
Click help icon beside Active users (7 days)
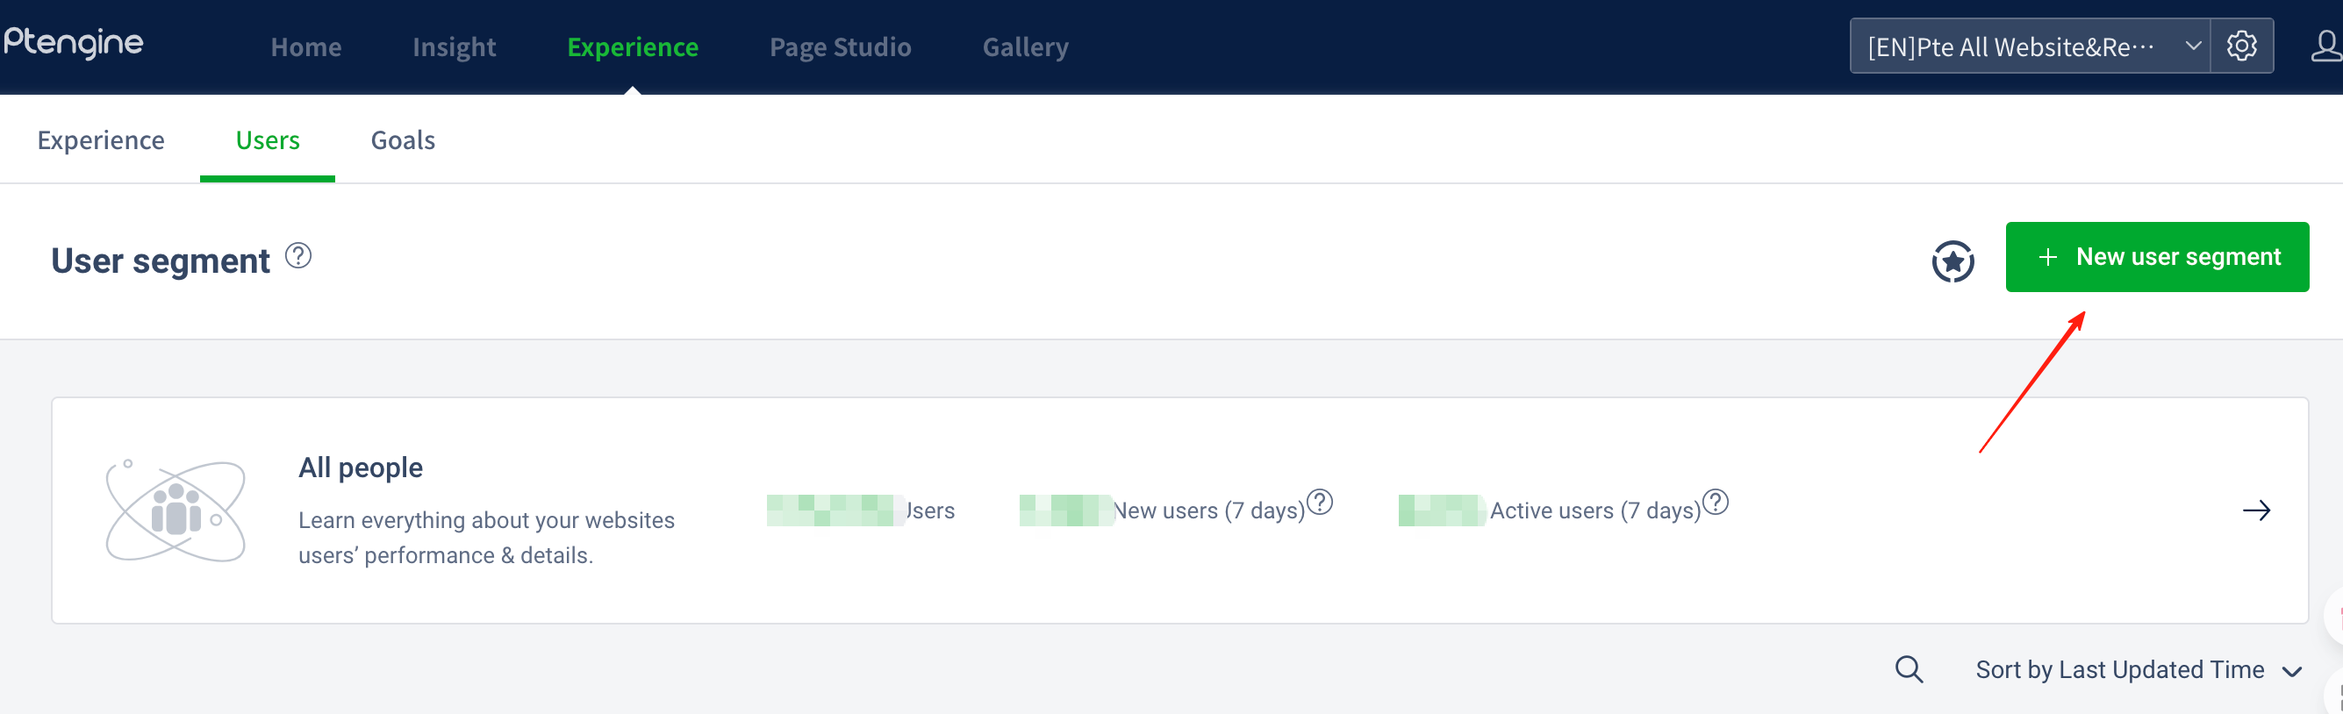point(1716,501)
